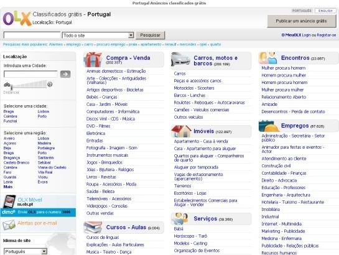
Task: Click the Compra - Venda gift box icon
Action: (93, 60)
